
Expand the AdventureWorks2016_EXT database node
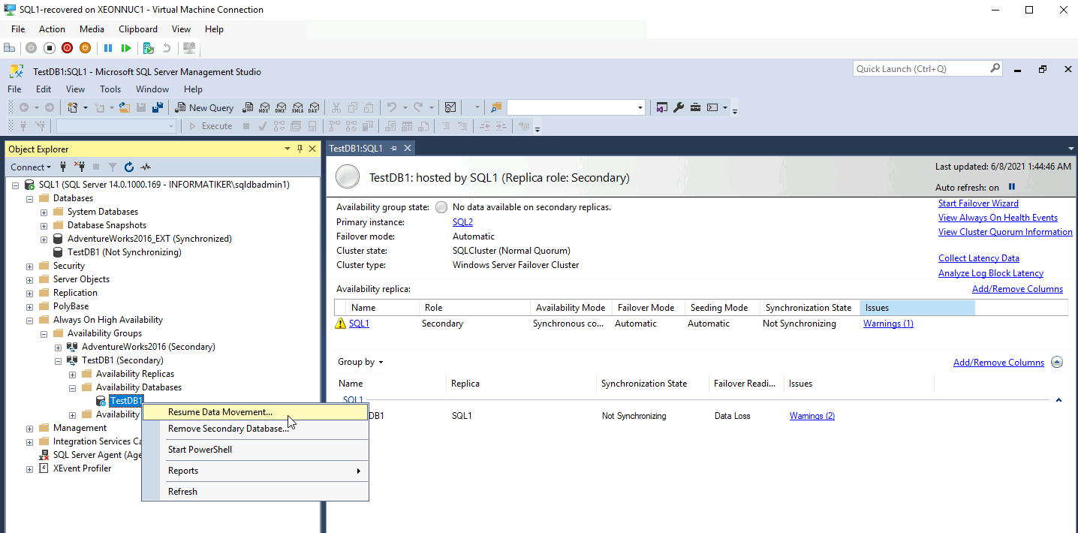[44, 239]
